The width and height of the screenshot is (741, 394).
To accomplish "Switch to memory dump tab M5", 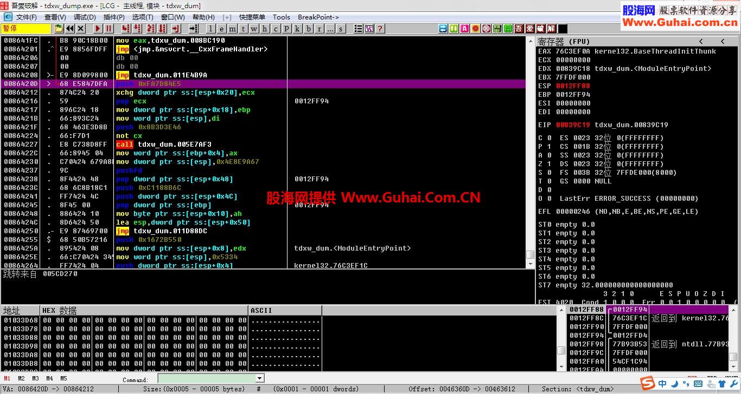I will [63, 378].
